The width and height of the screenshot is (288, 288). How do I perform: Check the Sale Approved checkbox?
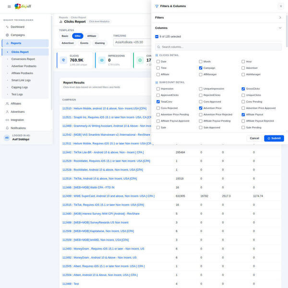tap(201, 128)
